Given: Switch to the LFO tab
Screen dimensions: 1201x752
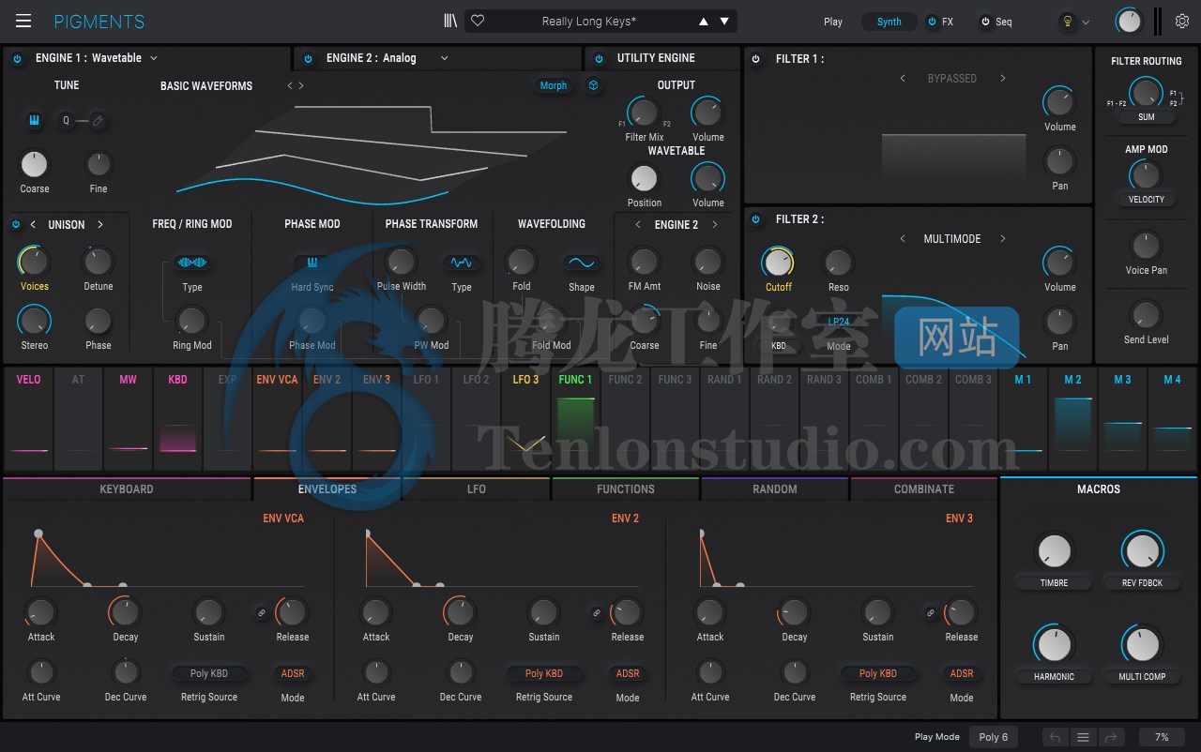Looking at the screenshot, I should coord(477,489).
